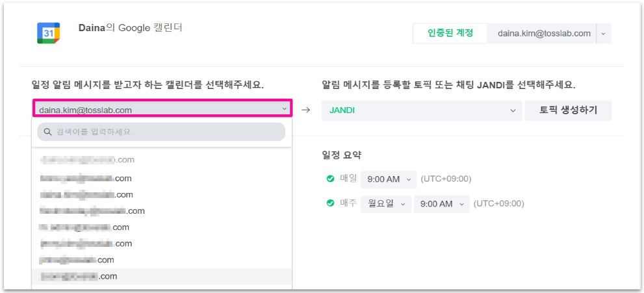This screenshot has height=293, width=644.
Task: Toggle the green check next to 매일
Action: click(x=331, y=179)
